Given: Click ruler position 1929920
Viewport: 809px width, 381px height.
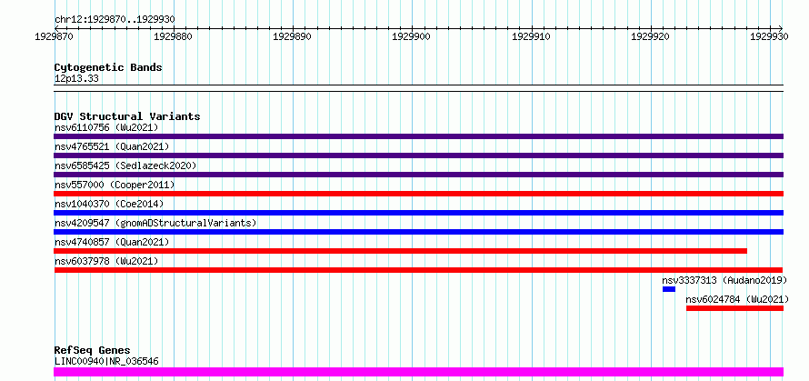Looking at the screenshot, I should pyautogui.click(x=651, y=36).
